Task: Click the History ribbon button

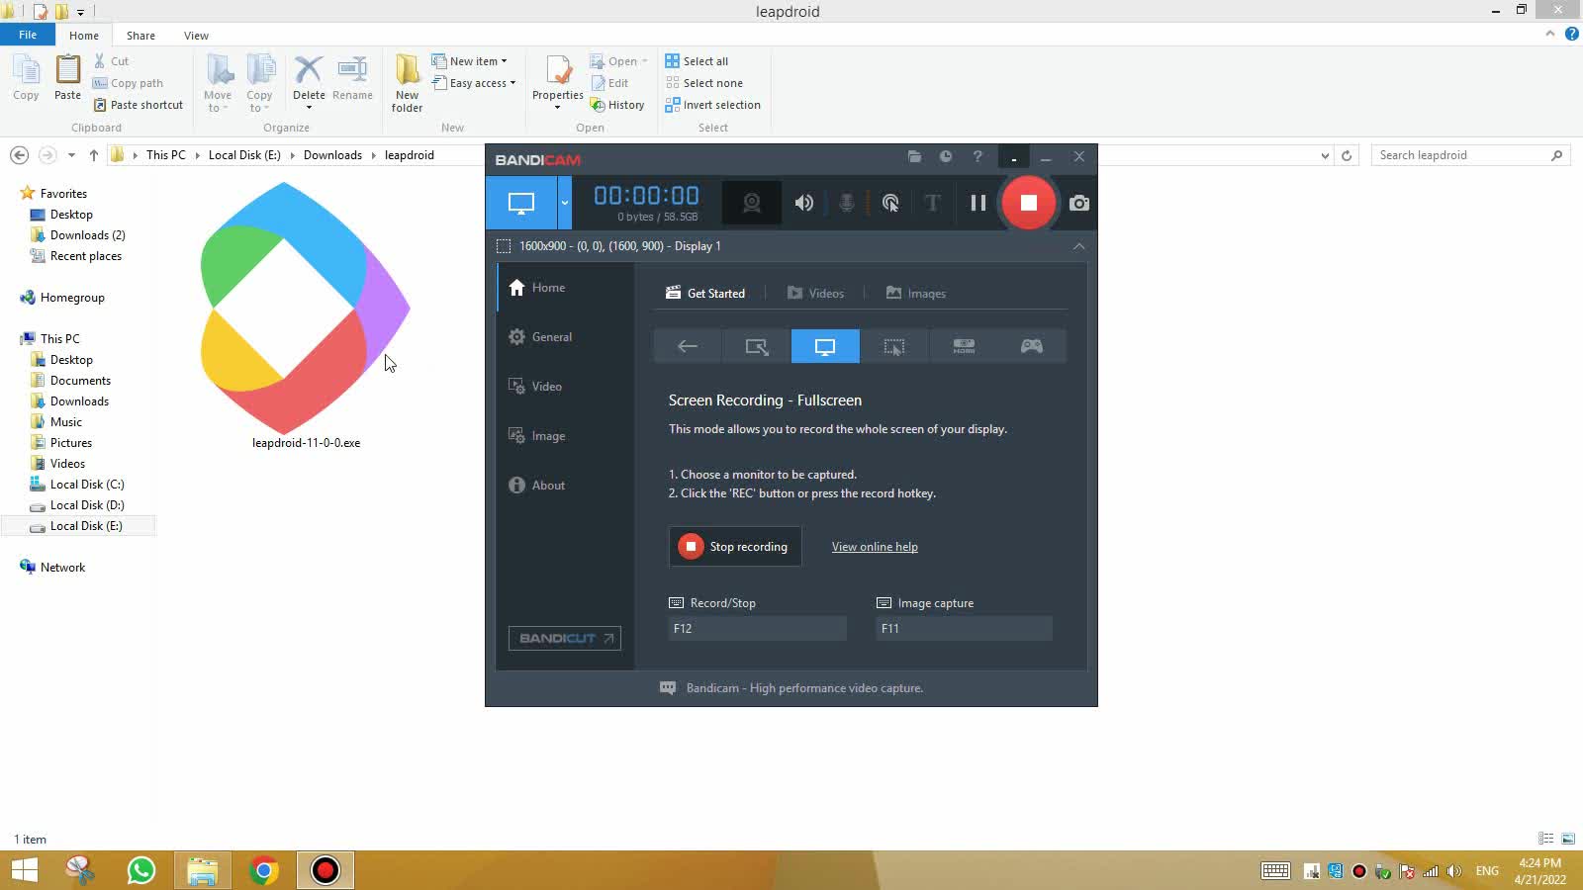Action: (617, 105)
